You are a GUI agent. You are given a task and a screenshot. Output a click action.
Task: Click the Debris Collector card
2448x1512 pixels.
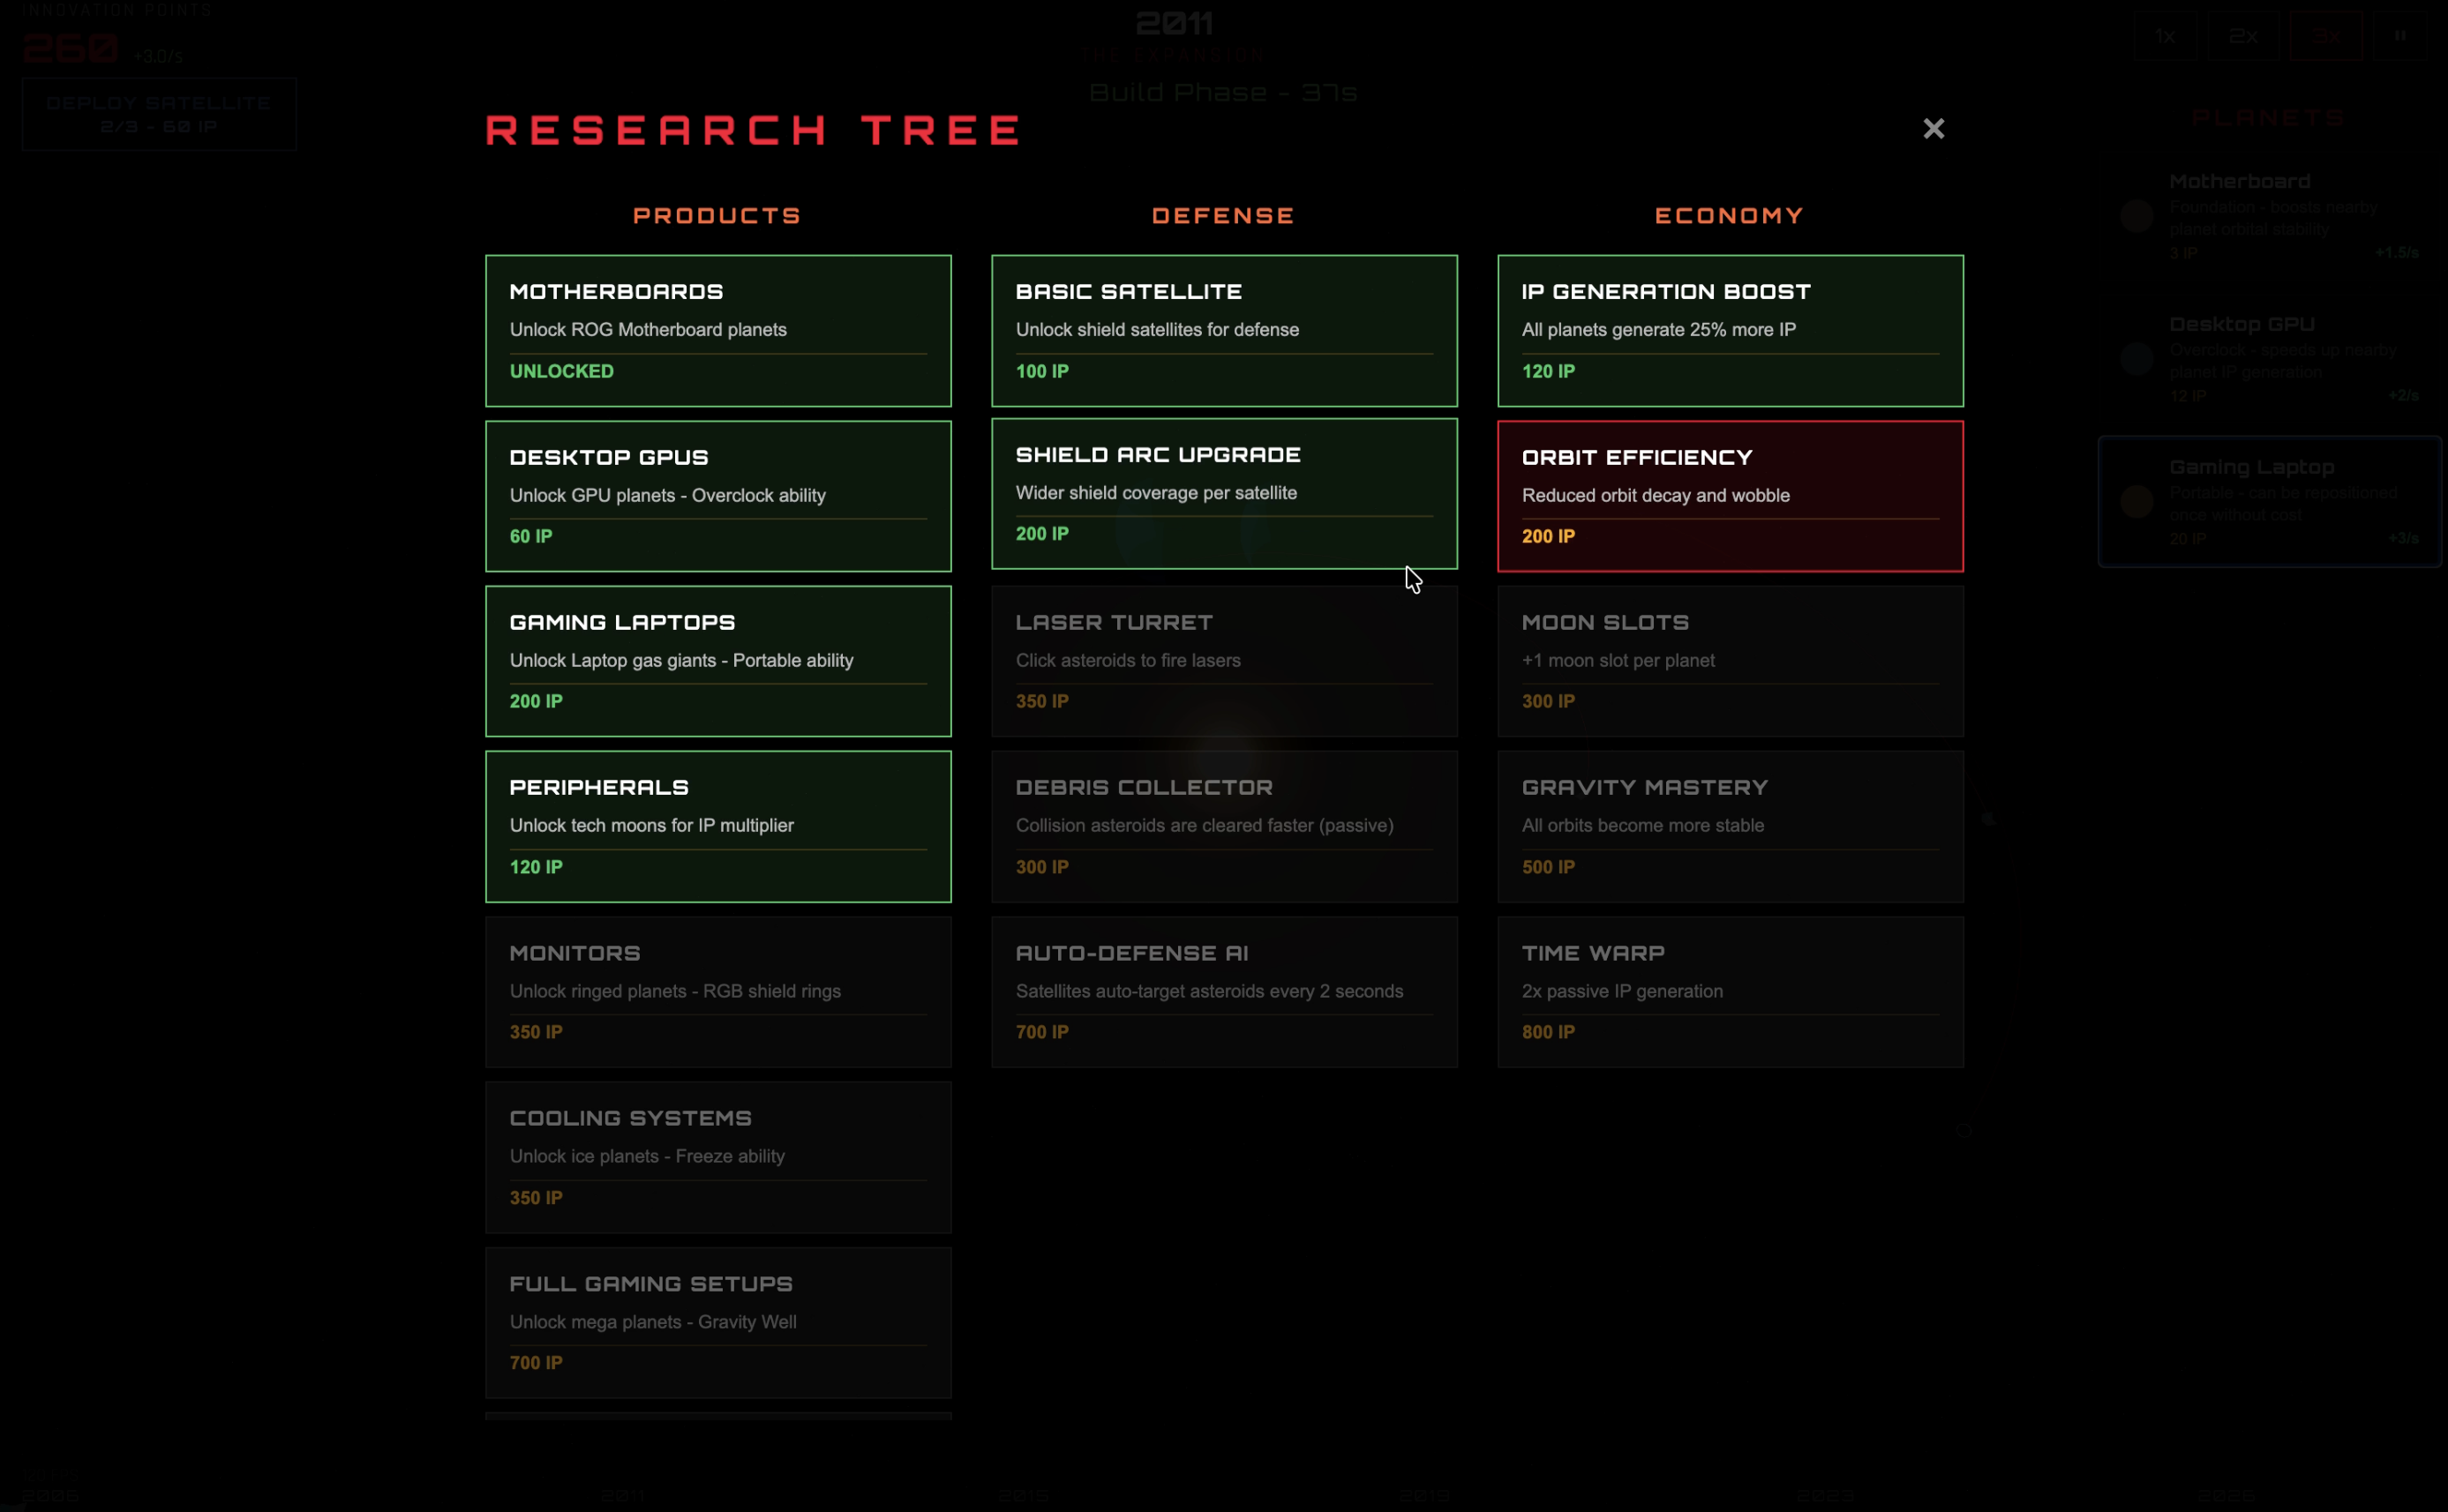click(x=1223, y=826)
